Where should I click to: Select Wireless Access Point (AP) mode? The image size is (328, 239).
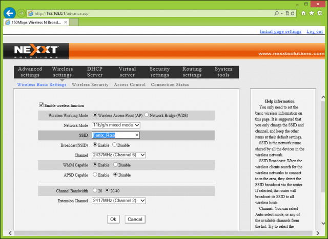[x=95, y=115]
